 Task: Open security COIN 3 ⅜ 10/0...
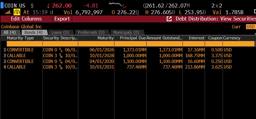click(x=60, y=55)
